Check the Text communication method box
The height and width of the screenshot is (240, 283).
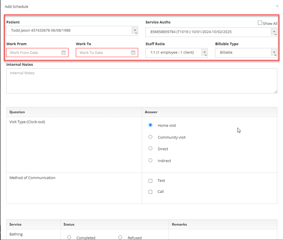[x=151, y=181]
